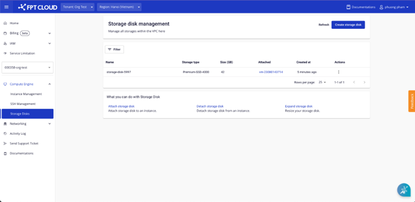The height and width of the screenshot is (202, 415).
Task: Click the FPT Cloud logo
Action: (38, 7)
